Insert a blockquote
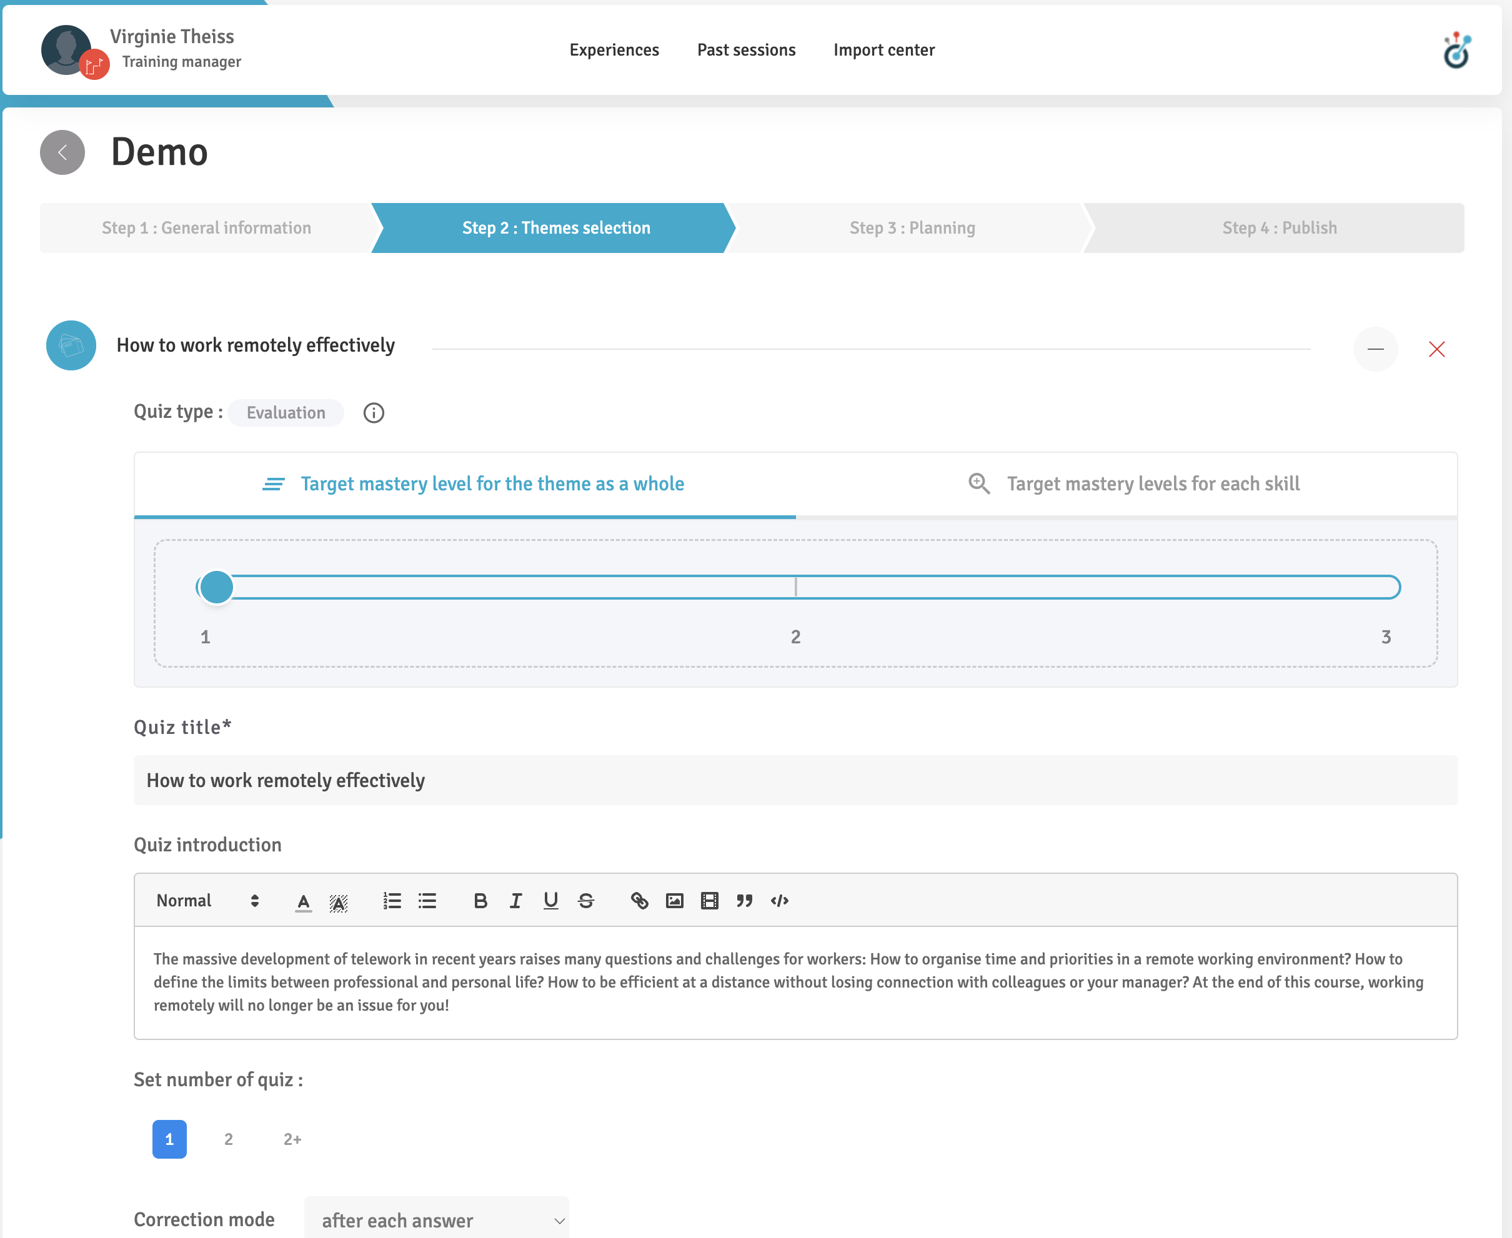 click(x=745, y=901)
